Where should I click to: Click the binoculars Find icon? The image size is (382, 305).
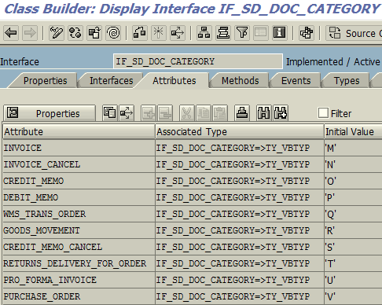point(264,113)
